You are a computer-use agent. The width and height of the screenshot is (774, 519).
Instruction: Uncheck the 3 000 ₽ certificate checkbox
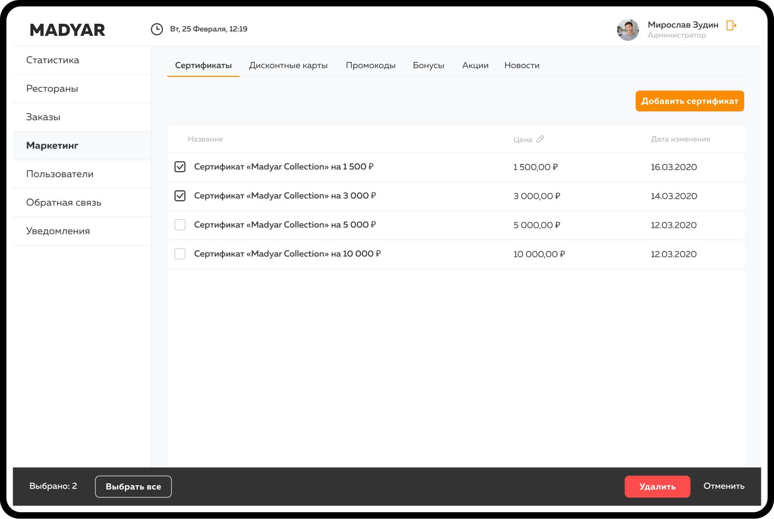(x=180, y=196)
